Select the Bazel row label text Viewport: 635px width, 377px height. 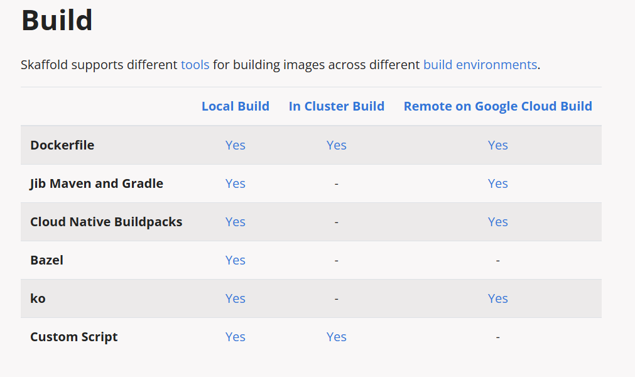coord(46,260)
